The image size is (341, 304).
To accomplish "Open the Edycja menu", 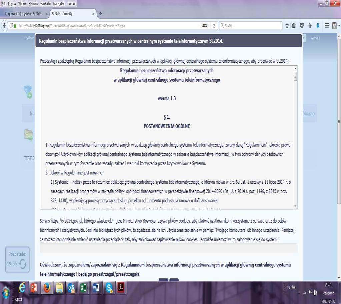I will [x=12, y=4].
